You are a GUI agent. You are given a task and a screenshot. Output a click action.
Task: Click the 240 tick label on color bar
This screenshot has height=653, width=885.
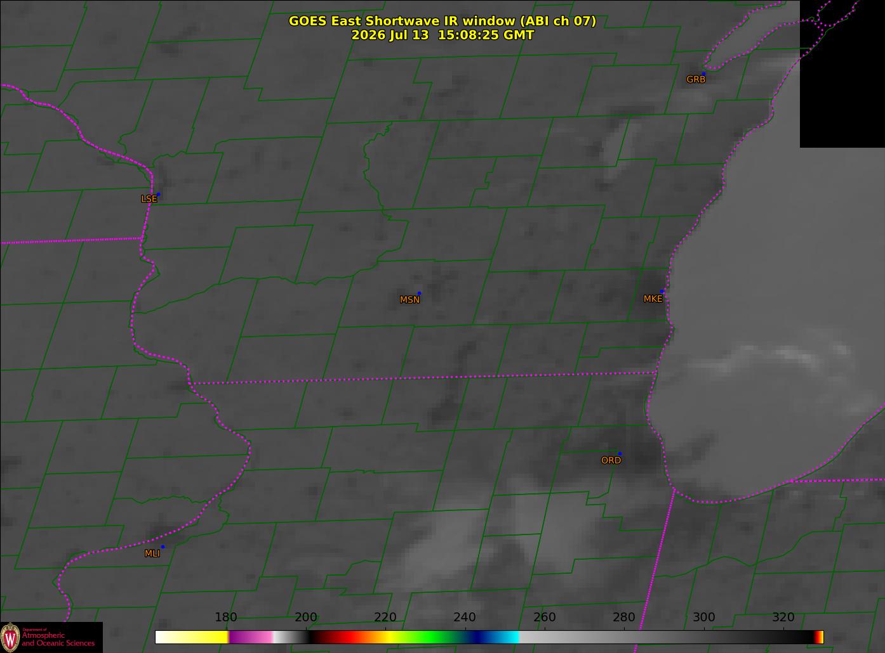[x=465, y=617]
